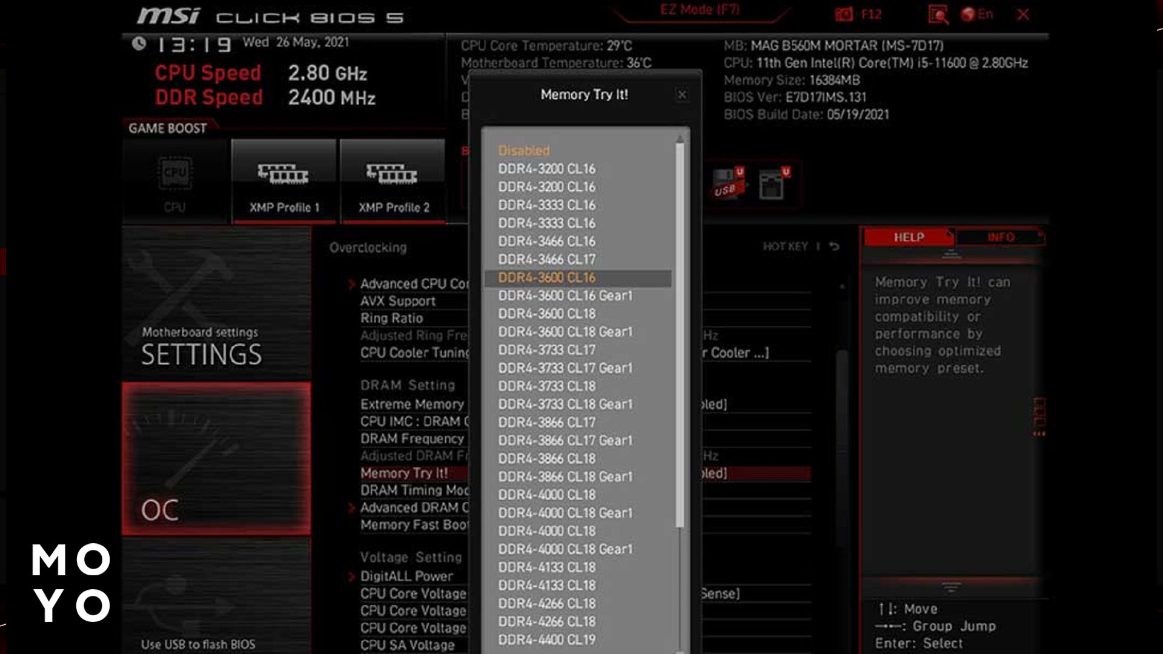1163x654 pixels.
Task: Toggle Extreme Memory profile setting
Action: point(412,404)
